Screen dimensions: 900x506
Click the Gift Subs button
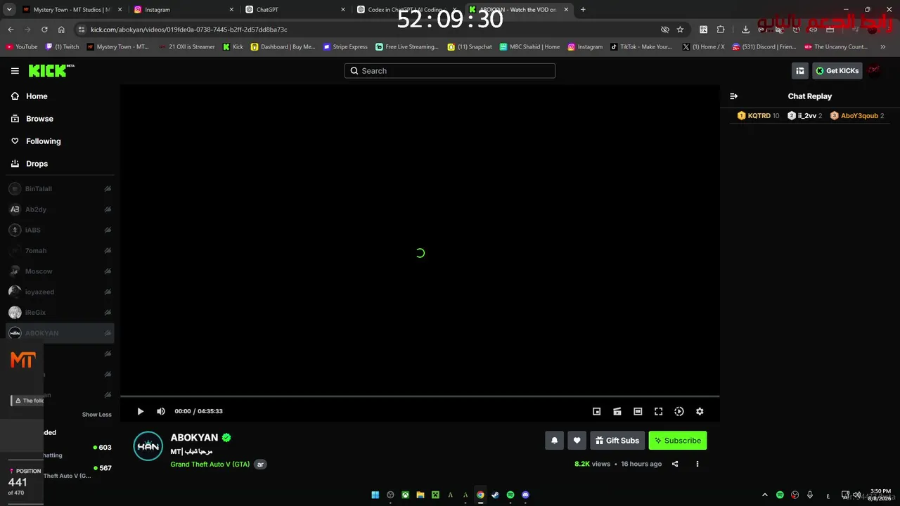(617, 441)
